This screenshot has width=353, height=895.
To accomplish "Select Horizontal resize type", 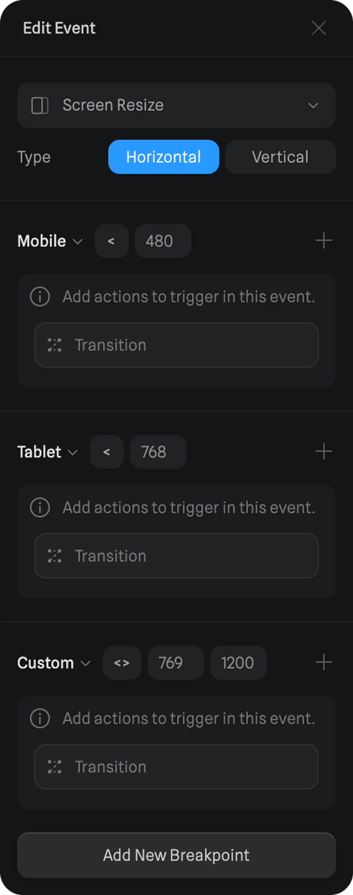I will [x=164, y=157].
